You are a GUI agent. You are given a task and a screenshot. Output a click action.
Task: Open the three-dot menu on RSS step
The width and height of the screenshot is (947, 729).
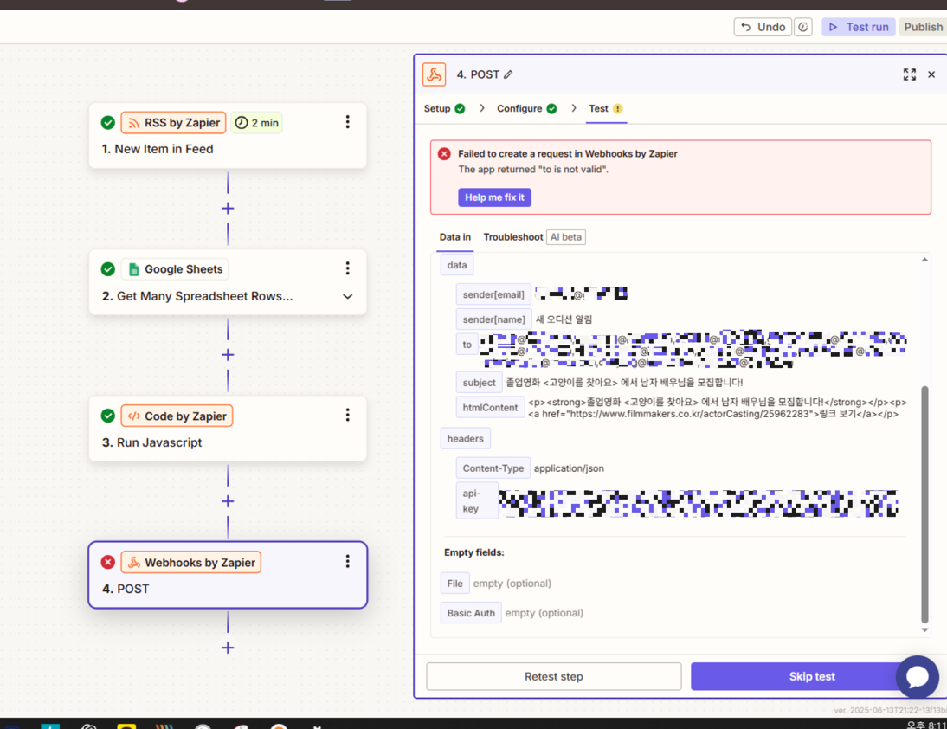(x=347, y=122)
